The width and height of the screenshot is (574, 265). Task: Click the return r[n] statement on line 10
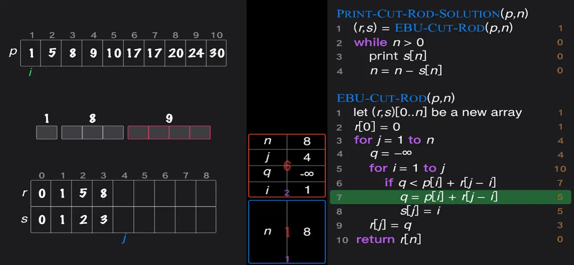[388, 239]
